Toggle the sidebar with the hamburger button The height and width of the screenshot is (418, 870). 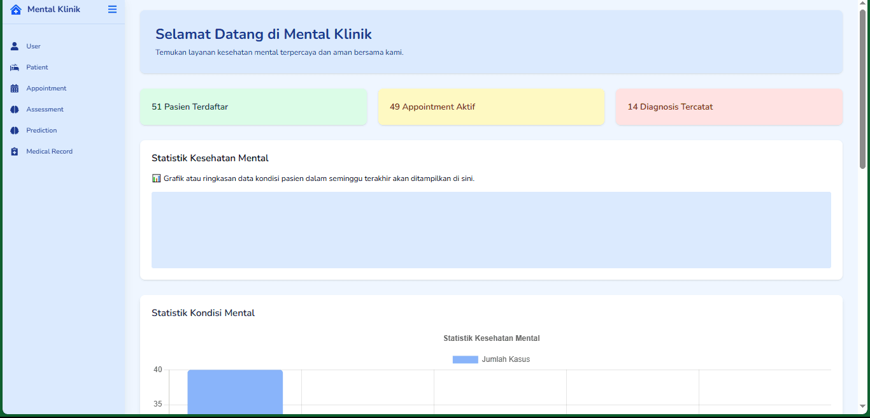point(112,9)
